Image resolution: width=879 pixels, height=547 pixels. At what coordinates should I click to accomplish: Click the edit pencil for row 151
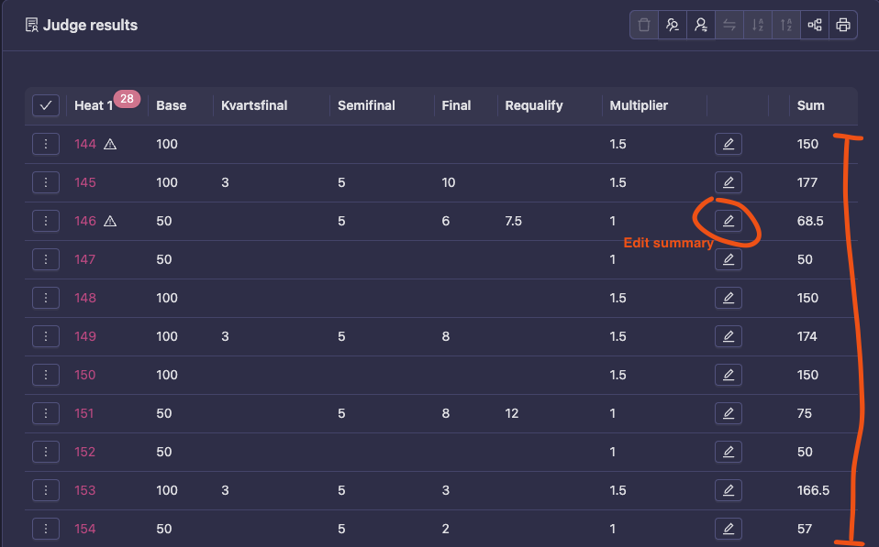click(x=729, y=413)
